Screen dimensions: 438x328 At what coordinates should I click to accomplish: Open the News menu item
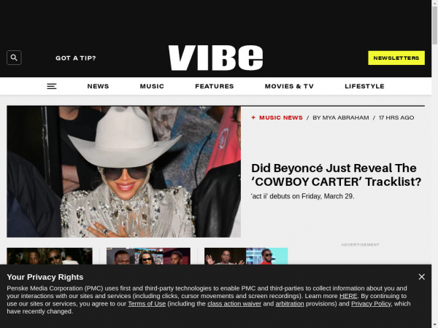[98, 86]
